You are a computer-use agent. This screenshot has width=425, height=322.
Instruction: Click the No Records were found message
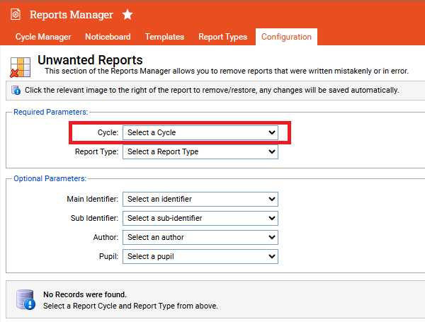[85, 294]
